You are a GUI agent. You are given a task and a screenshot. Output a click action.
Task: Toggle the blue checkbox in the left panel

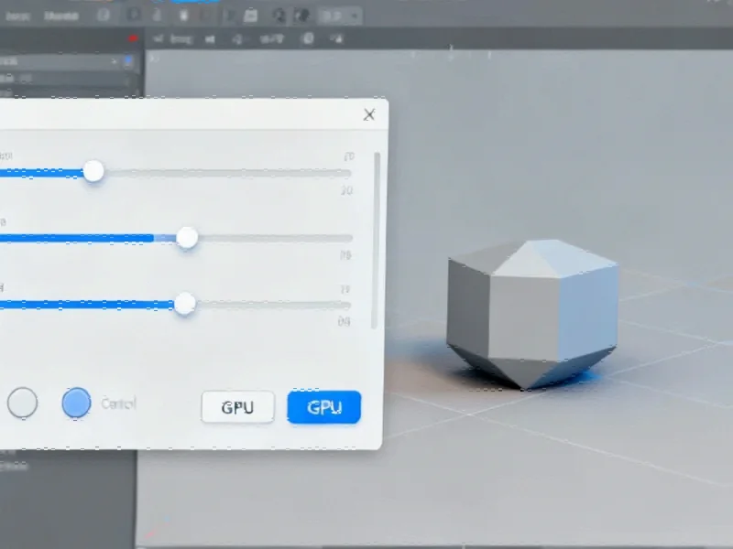click(x=128, y=61)
